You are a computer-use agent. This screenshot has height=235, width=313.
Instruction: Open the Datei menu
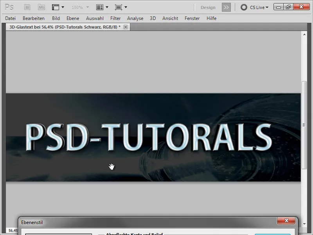pyautogui.click(x=11, y=18)
